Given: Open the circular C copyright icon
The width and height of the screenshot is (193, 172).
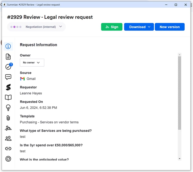Looking at the screenshot, I should coord(8,159).
